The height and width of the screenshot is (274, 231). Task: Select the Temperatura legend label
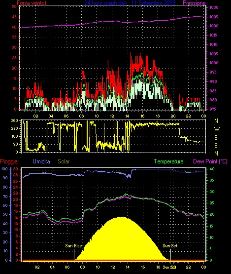click(x=168, y=161)
